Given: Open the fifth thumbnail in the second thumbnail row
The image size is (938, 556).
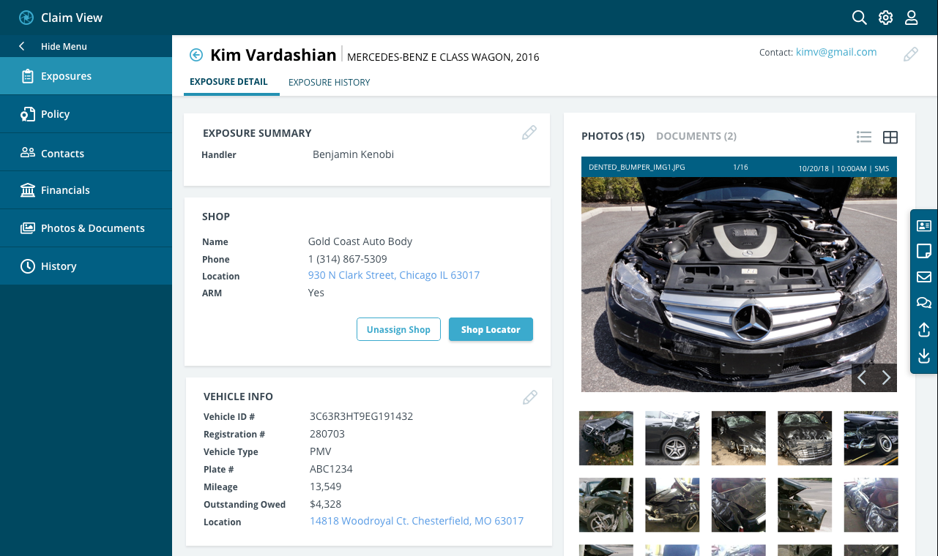Looking at the screenshot, I should (871, 505).
